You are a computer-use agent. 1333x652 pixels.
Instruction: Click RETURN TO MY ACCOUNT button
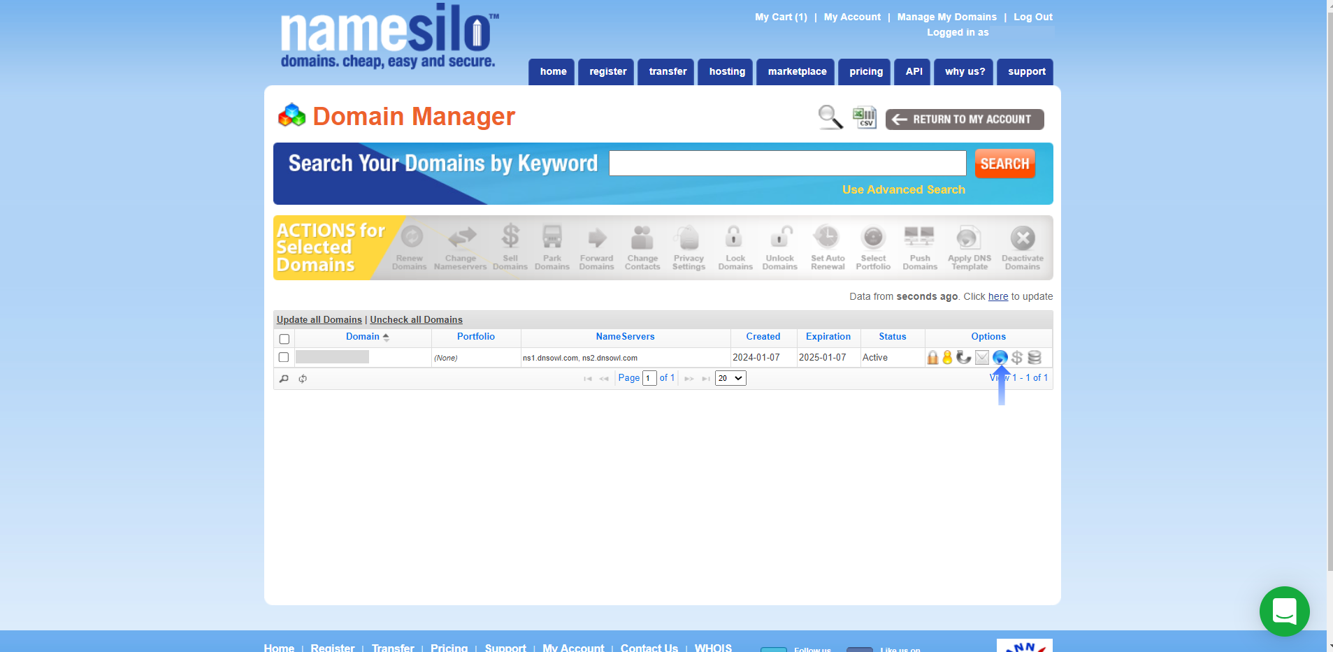point(965,119)
